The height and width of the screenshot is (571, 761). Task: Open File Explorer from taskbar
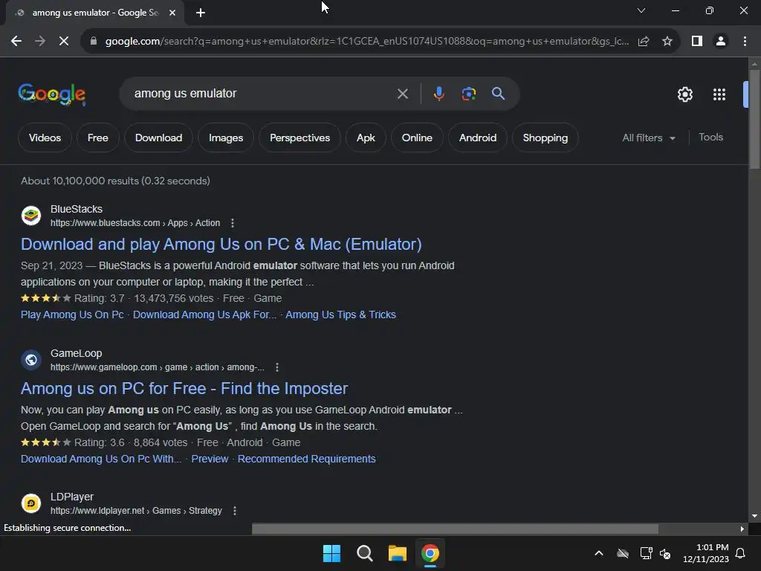coord(397,553)
